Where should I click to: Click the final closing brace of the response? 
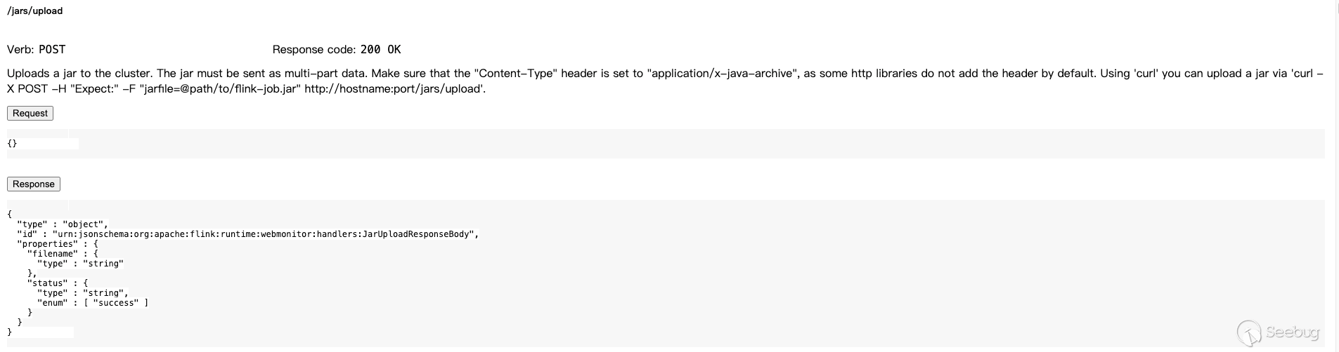(10, 332)
